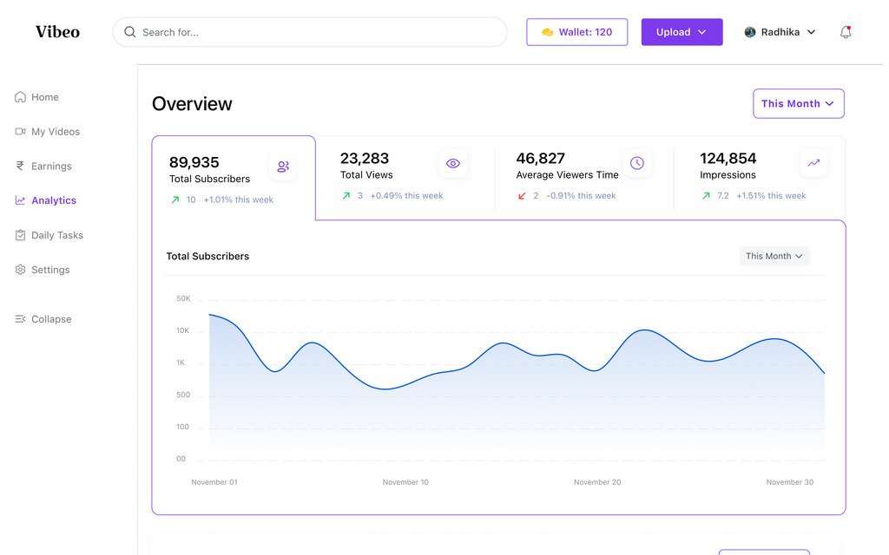Click the 'November 30' axis label

point(790,482)
